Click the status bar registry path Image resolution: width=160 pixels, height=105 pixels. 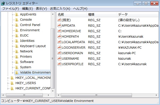[x=47, y=101]
